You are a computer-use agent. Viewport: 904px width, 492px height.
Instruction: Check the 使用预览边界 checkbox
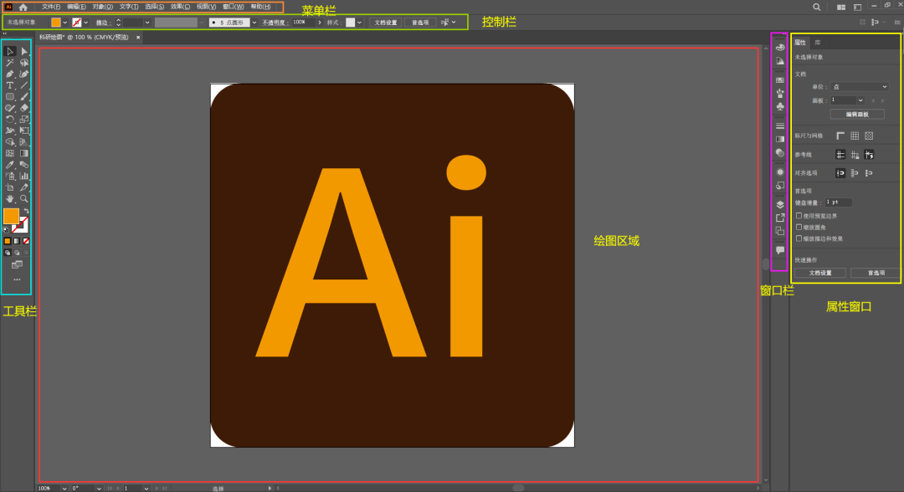click(x=799, y=216)
